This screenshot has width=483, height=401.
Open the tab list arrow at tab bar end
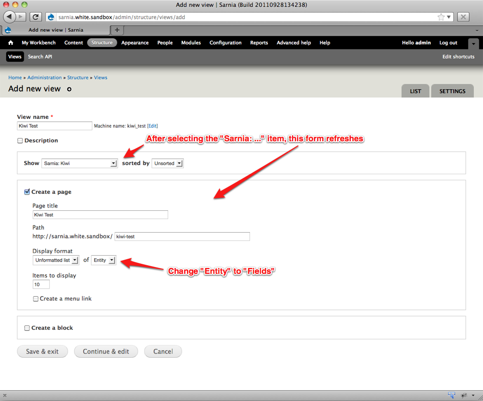pyautogui.click(x=477, y=30)
